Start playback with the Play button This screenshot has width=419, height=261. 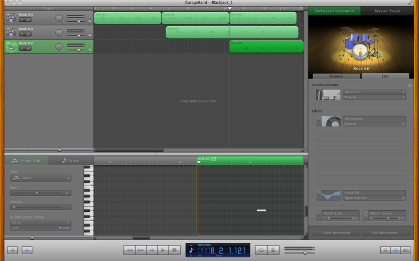[163, 251]
